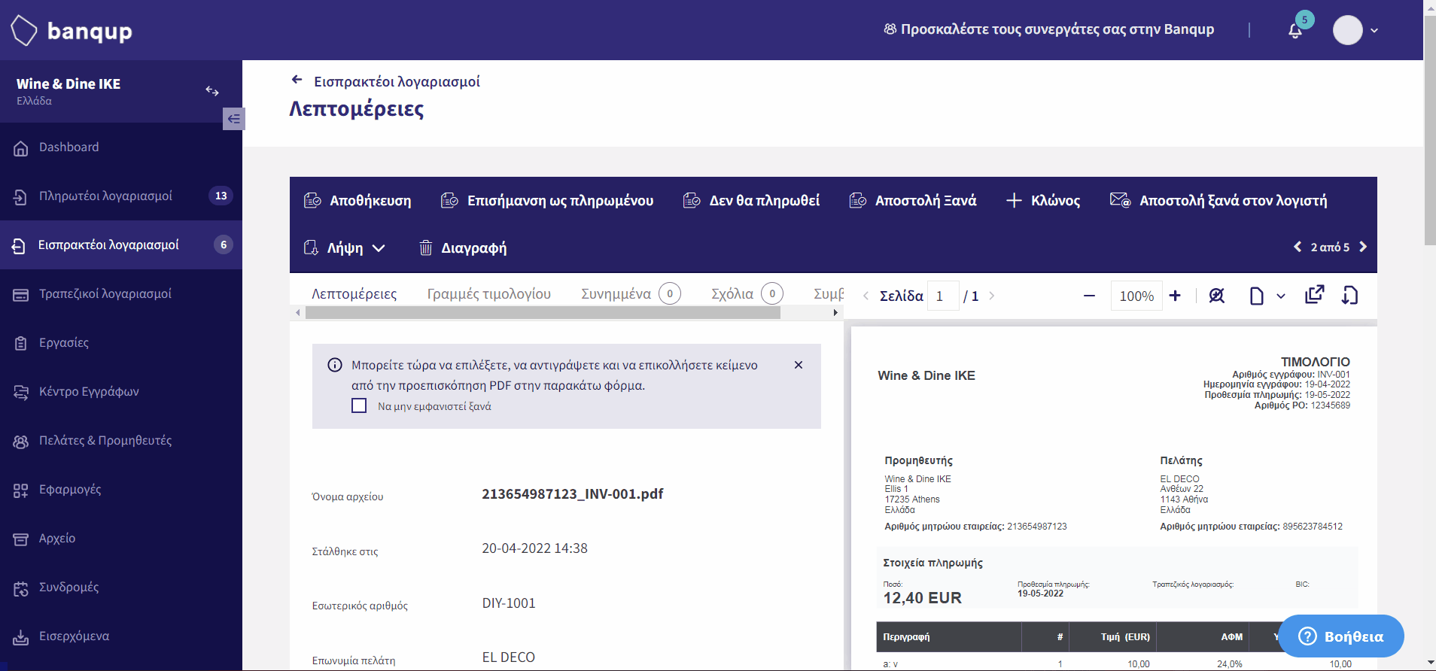Go to previous PDF page
This screenshot has width=1436, height=671.
[x=866, y=296]
